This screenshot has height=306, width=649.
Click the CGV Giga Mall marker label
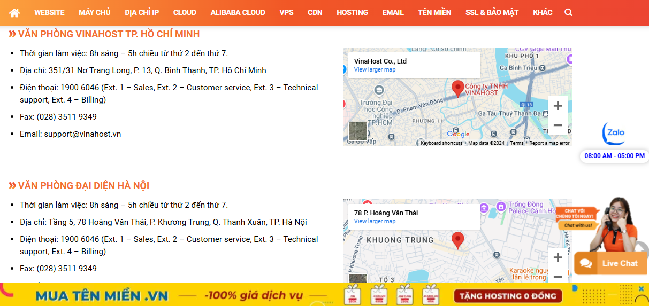coord(544,50)
